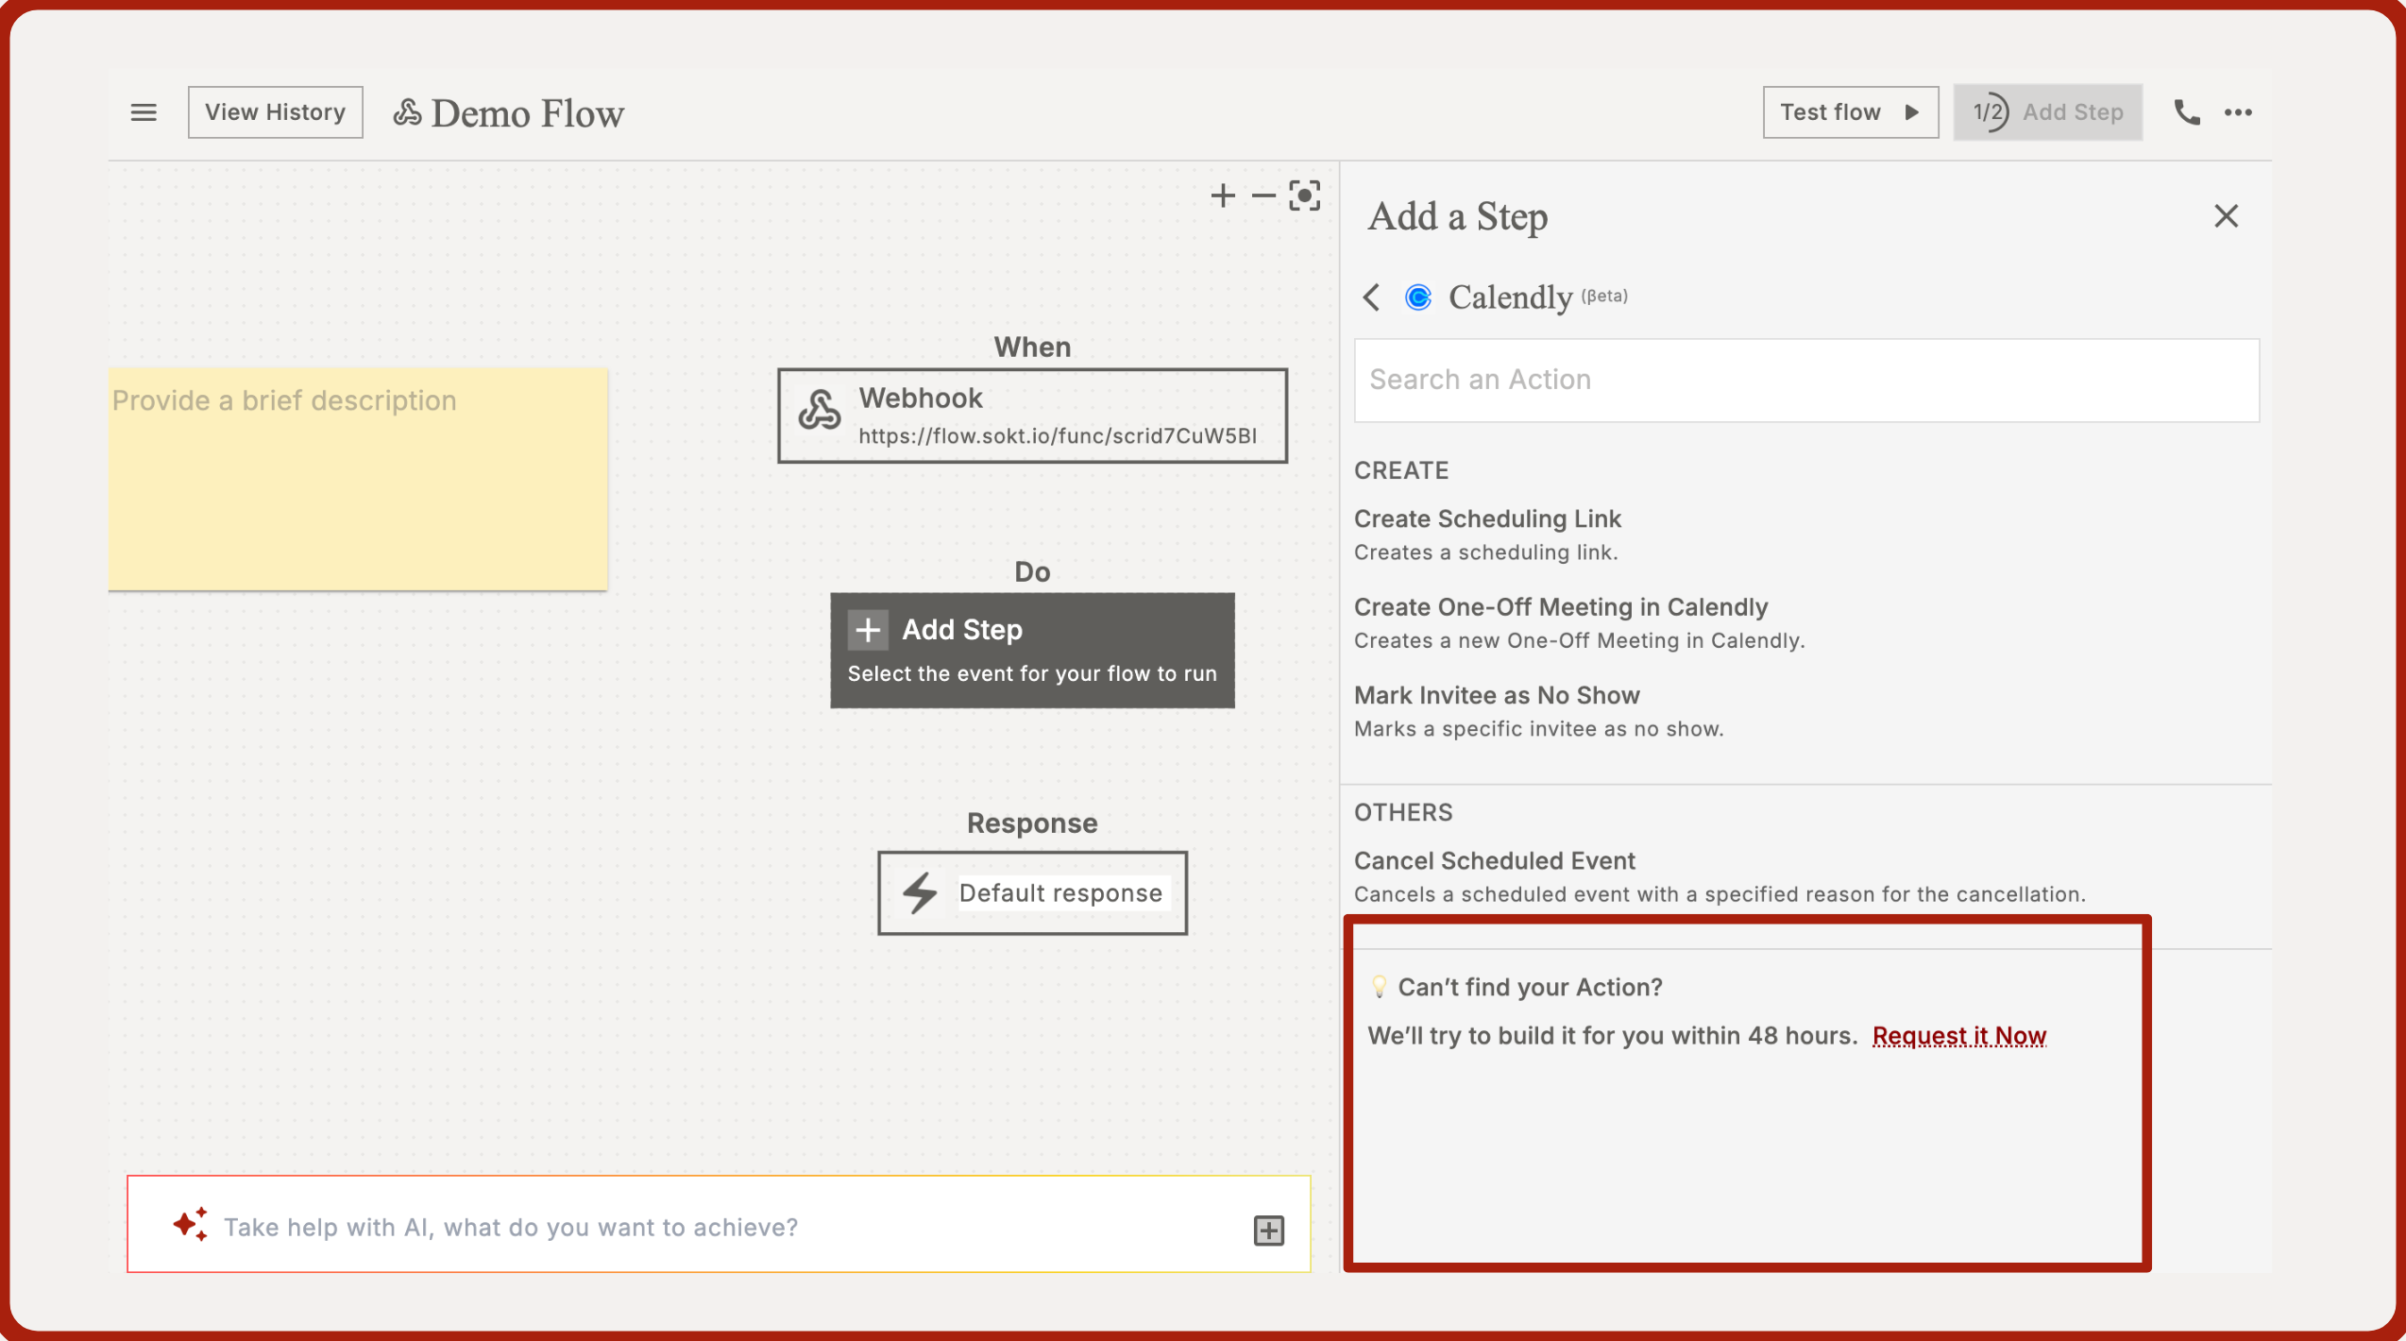The width and height of the screenshot is (2406, 1341).
Task: Click the Calendly logo icon
Action: click(x=1417, y=297)
